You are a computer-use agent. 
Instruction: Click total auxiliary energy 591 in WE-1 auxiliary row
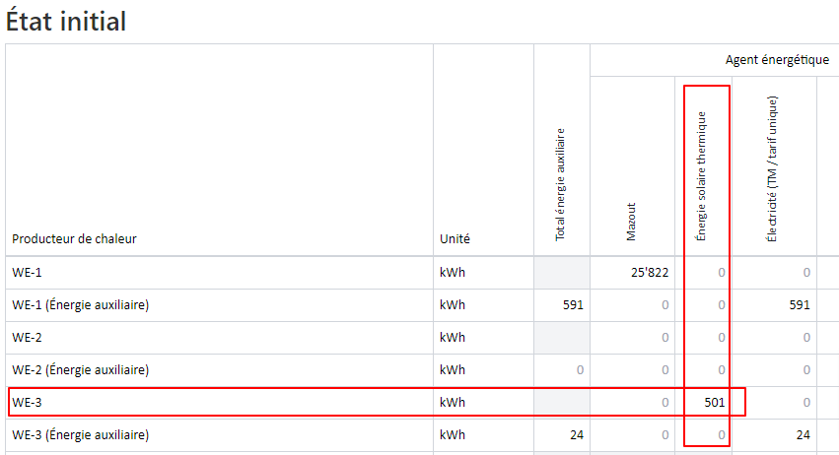coord(573,305)
